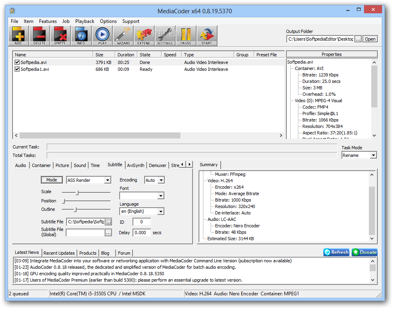Click the Donate button
The width and height of the screenshot is (393, 309).
364,252
